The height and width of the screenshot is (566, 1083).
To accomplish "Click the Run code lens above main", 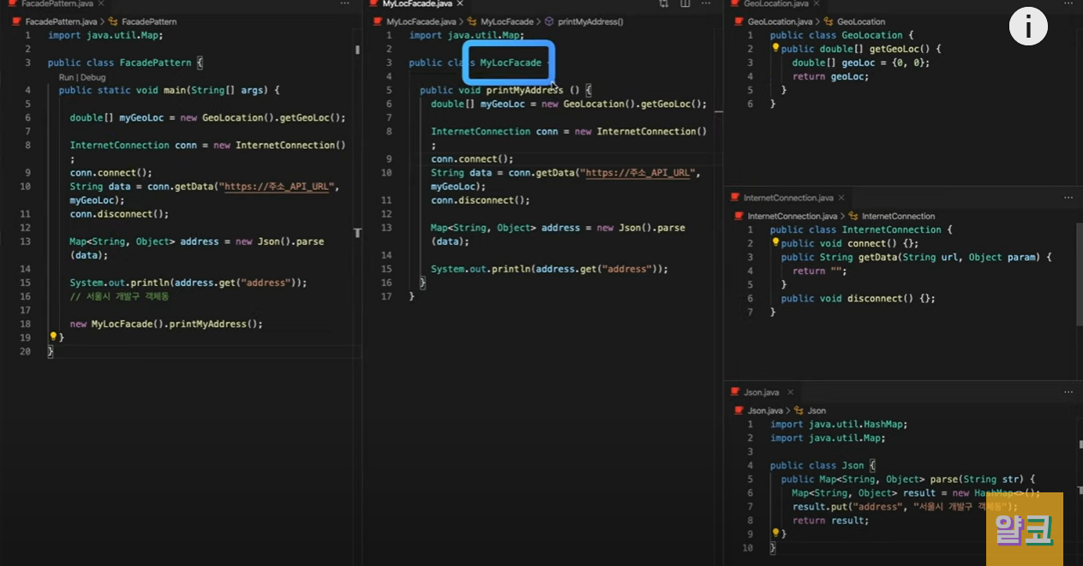I will 67,77.
